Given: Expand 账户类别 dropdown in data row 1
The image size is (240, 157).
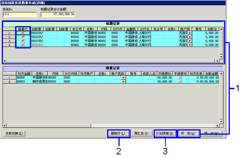Looking at the screenshot, I should pos(123,78).
